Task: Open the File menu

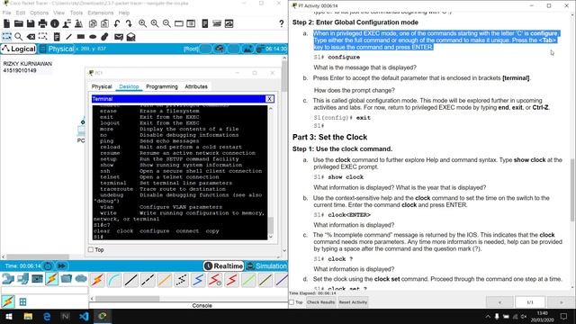Action: (x=6, y=13)
